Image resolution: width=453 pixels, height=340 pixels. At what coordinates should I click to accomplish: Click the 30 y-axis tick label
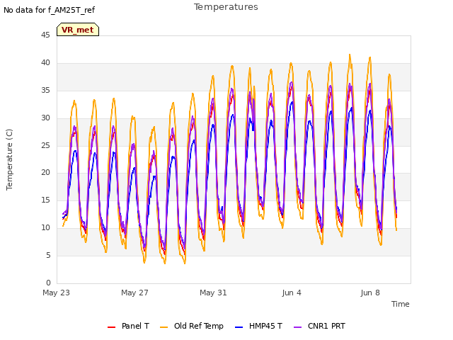[x=45, y=118]
